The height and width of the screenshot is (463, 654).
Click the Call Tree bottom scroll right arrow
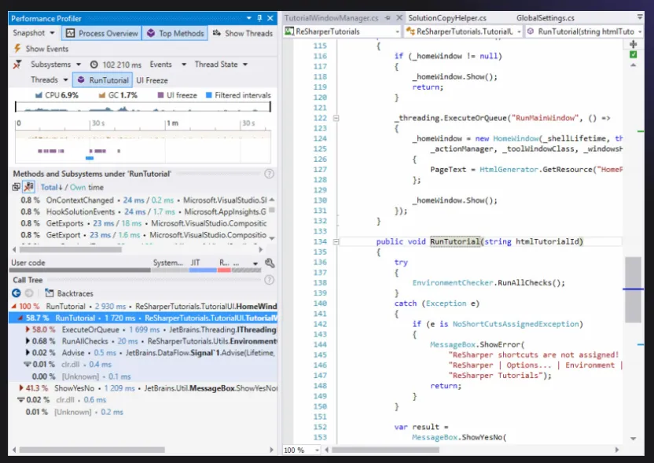click(271, 450)
